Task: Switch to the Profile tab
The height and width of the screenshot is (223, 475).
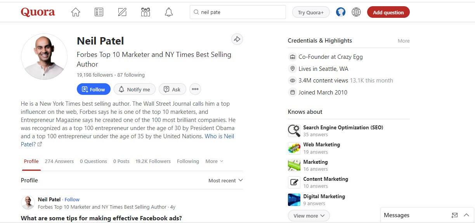Action: tap(31, 161)
